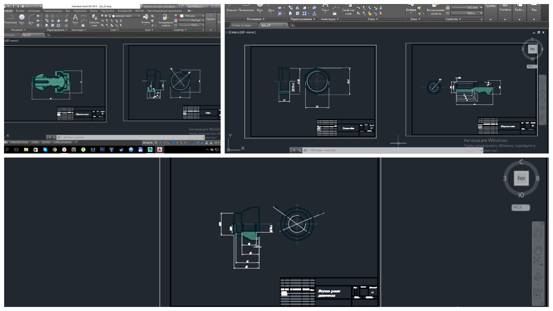Switch to the Шаровая опора layout tab

(19, 142)
